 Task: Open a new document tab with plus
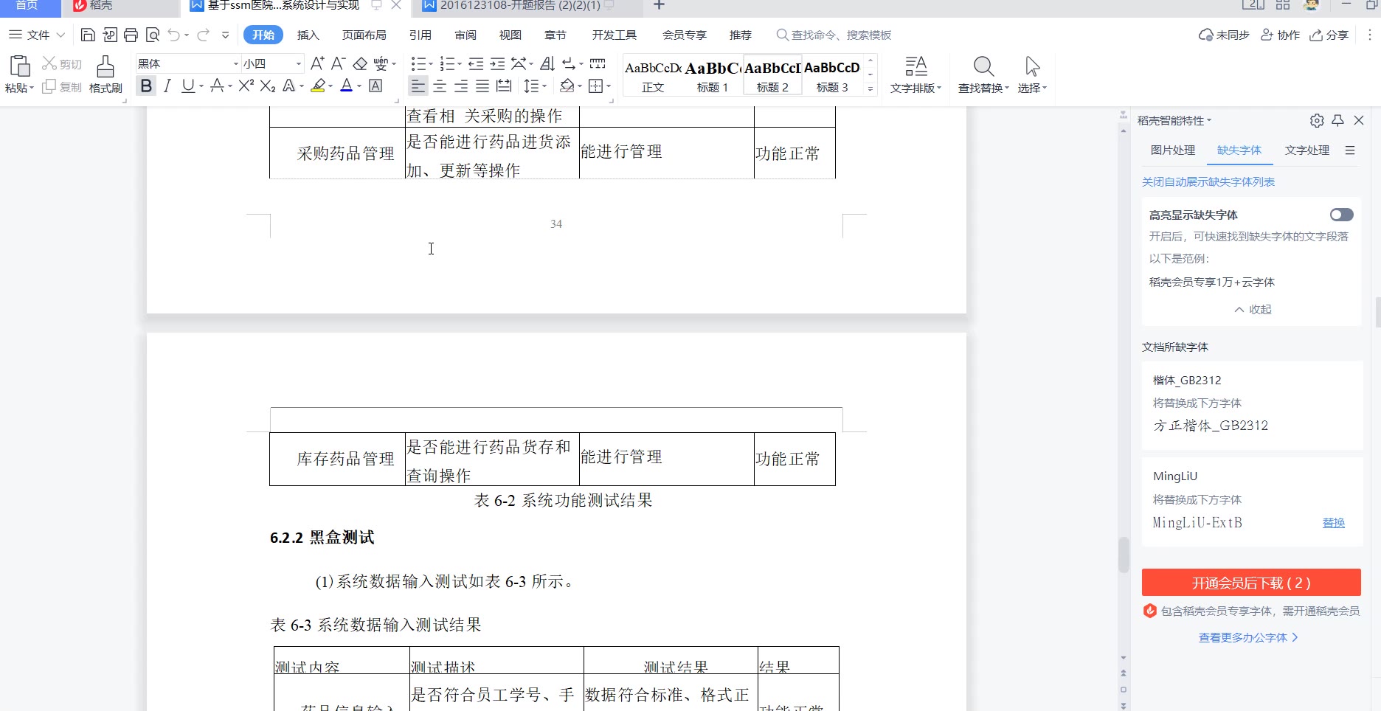[660, 6]
